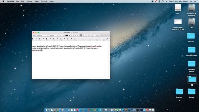Open the File menu
The width and height of the screenshot is (199, 112).
17,1
